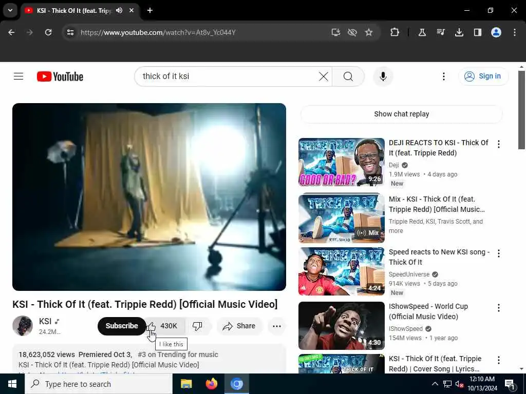Viewport: 526px width, 394px height.
Task: Open the Mix - KSI Thick Of It thumbnail
Action: pos(342,218)
